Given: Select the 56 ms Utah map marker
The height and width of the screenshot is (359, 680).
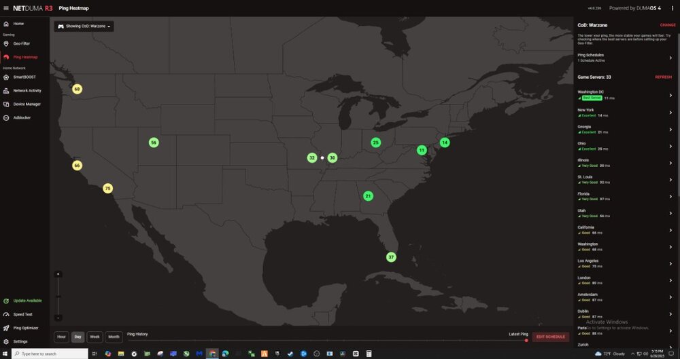Looking at the screenshot, I should tap(154, 143).
